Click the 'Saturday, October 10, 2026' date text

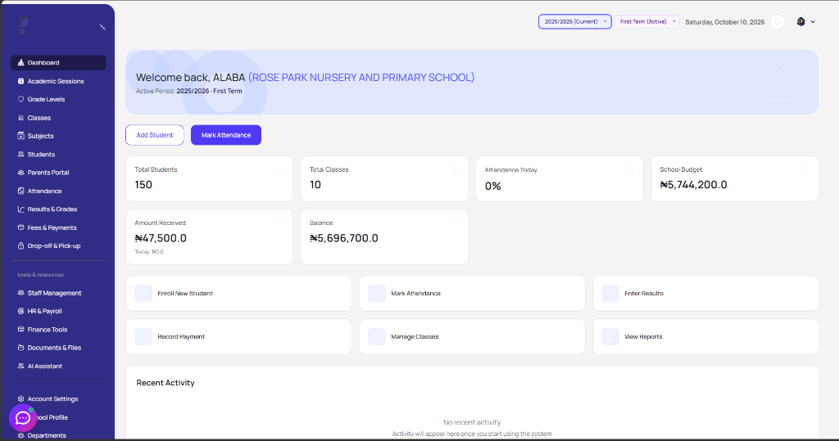click(725, 22)
